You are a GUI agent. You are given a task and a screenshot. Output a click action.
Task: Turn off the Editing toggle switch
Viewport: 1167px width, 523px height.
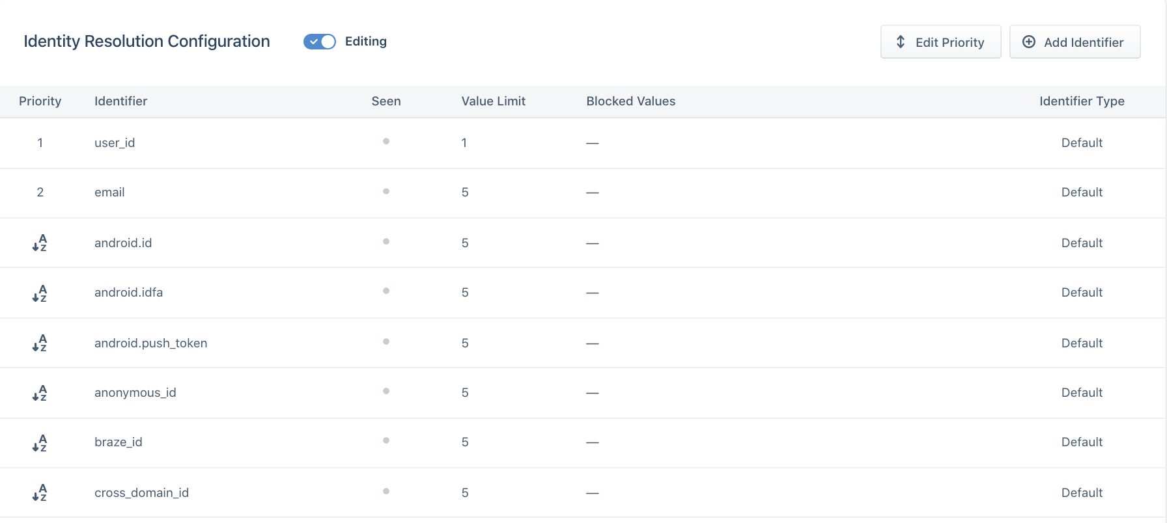click(x=319, y=42)
